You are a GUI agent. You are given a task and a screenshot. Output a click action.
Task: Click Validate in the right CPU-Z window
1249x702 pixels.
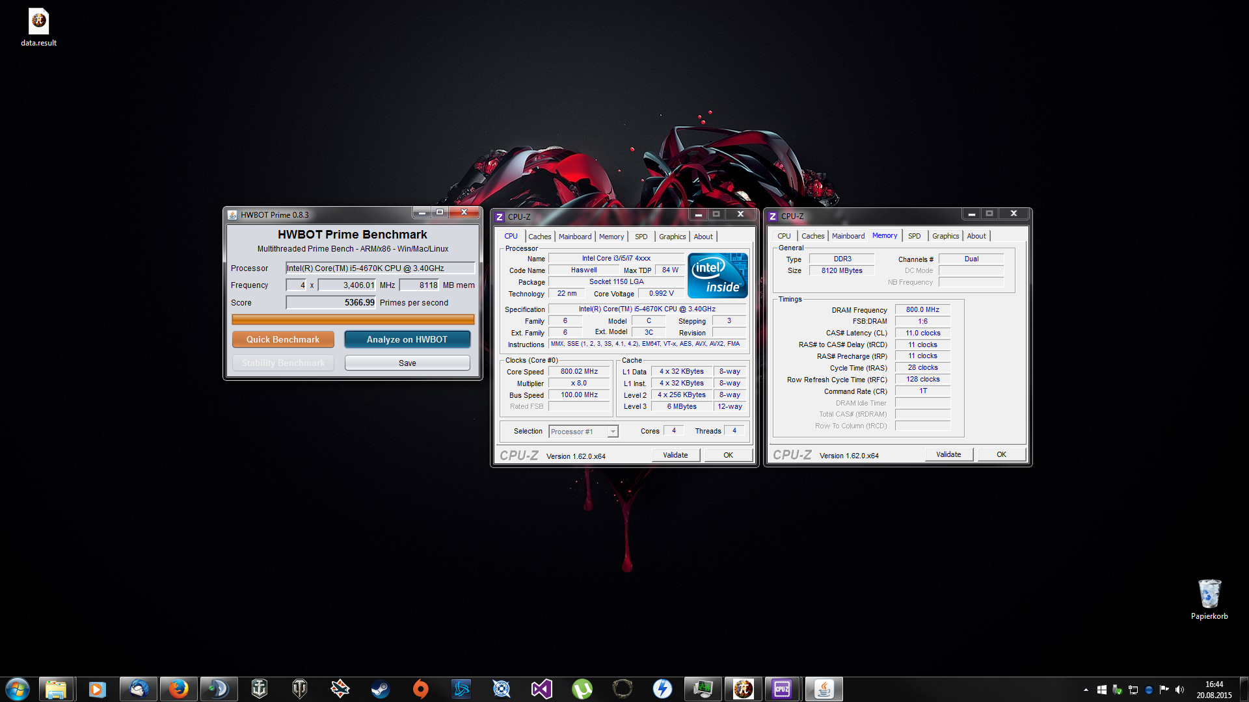pyautogui.click(x=948, y=454)
